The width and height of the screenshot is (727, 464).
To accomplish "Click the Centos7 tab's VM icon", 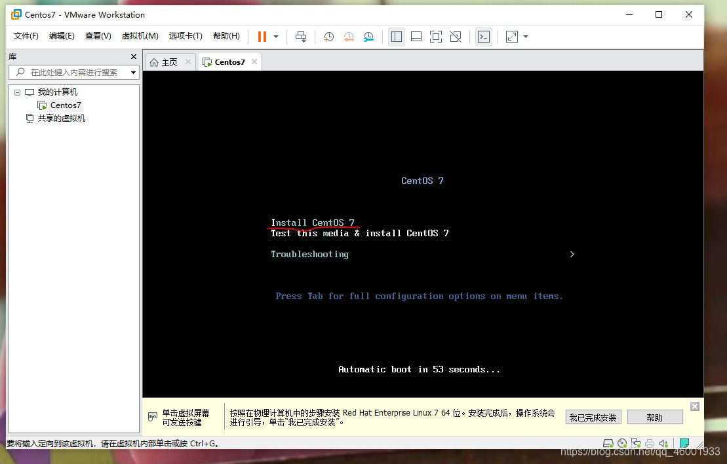I will (x=207, y=62).
